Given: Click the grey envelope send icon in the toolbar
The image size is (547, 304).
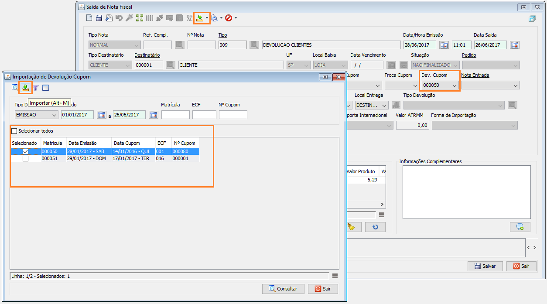Looking at the screenshot, I should tap(170, 18).
